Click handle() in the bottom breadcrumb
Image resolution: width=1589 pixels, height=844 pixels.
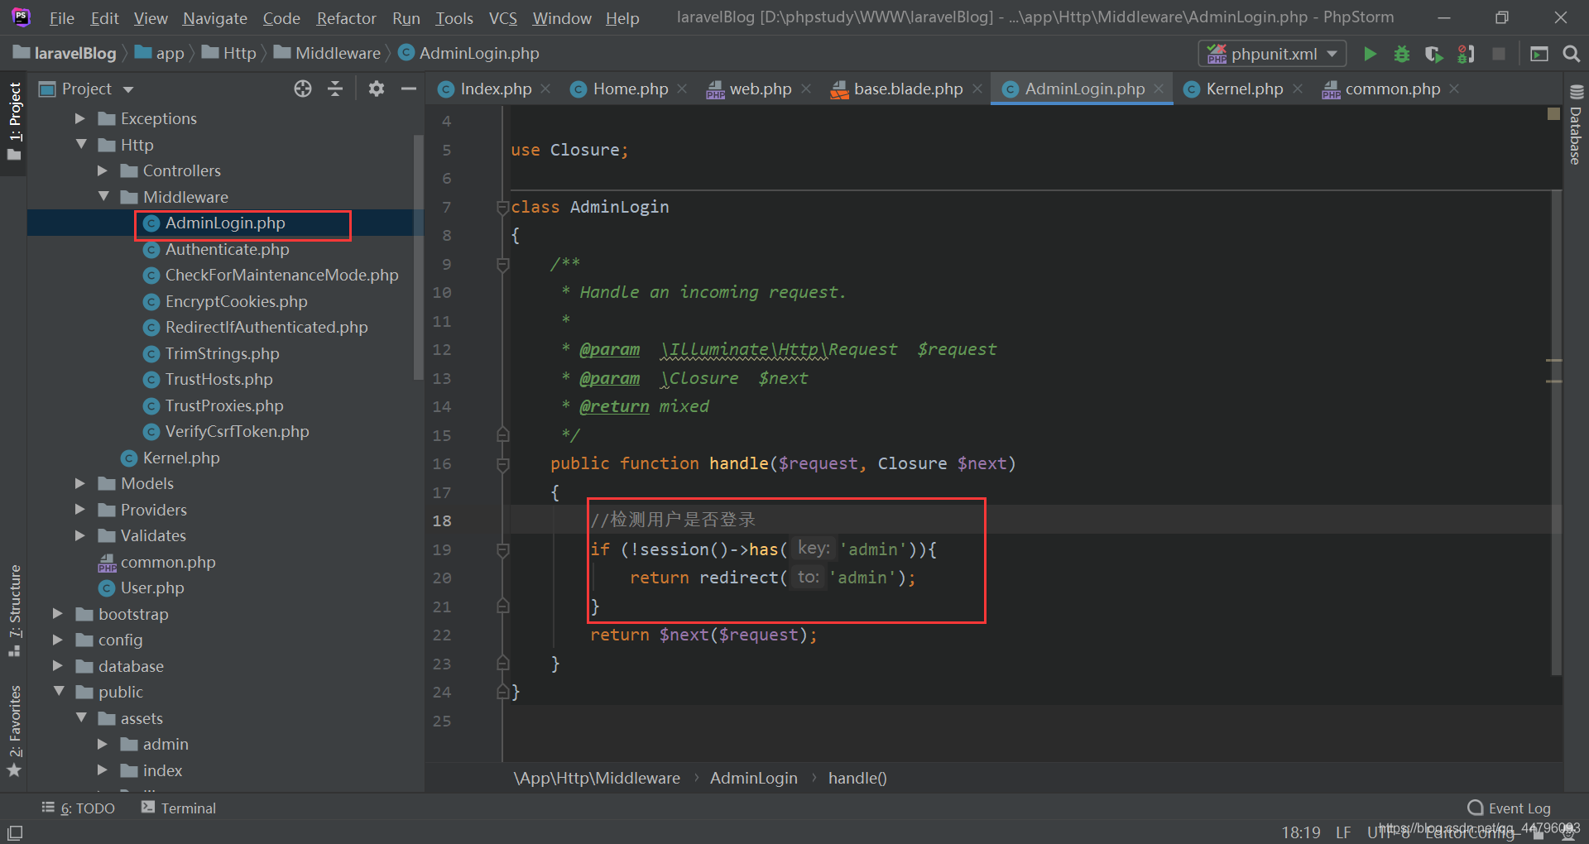857,778
